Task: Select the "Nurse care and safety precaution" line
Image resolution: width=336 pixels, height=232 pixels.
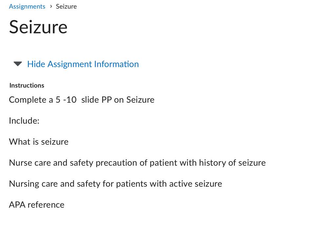Action: click(x=137, y=163)
